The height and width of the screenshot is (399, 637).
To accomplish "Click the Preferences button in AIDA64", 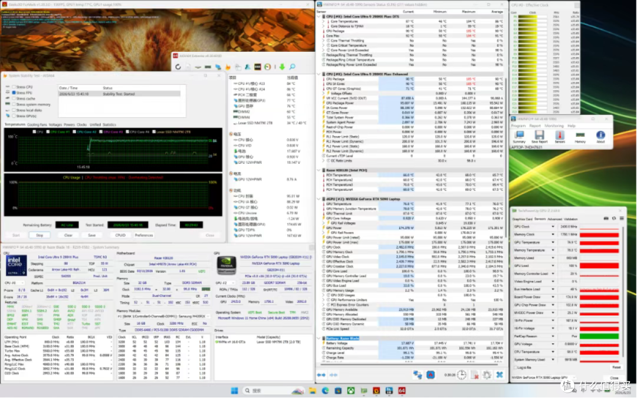I will pyautogui.click(x=144, y=235).
